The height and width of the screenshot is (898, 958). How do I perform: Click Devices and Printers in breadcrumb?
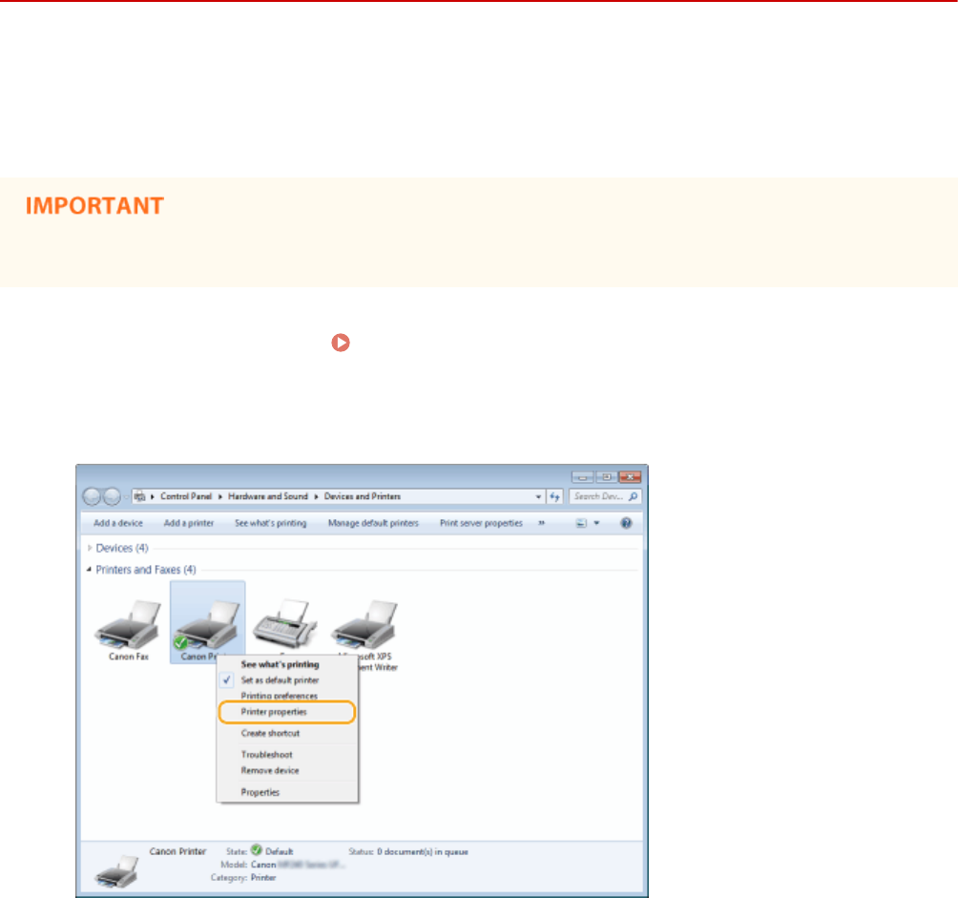[x=363, y=496]
